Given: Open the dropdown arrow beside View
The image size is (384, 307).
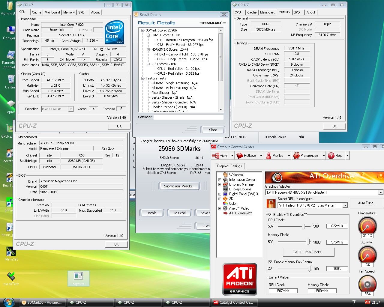Looking at the screenshot, I should [x=232, y=156].
